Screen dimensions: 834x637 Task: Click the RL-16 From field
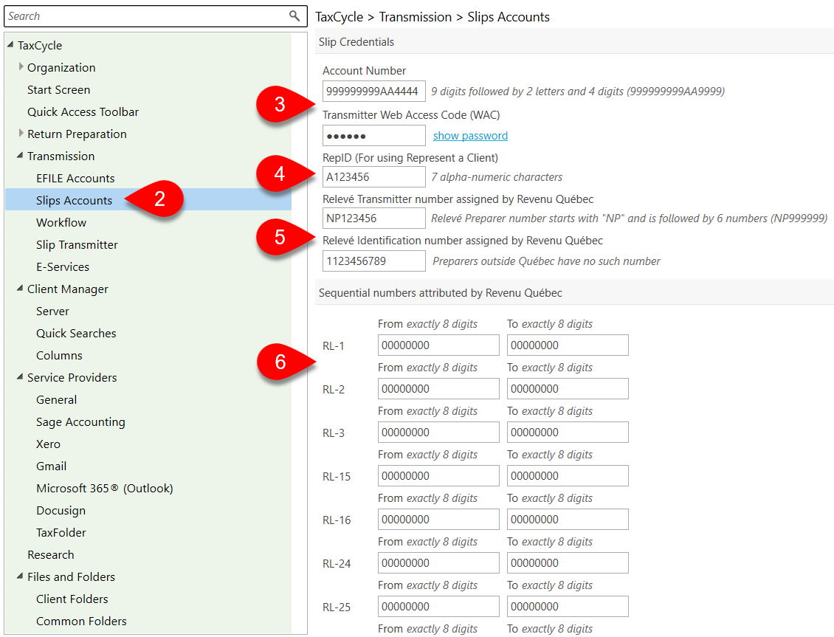pyautogui.click(x=438, y=520)
